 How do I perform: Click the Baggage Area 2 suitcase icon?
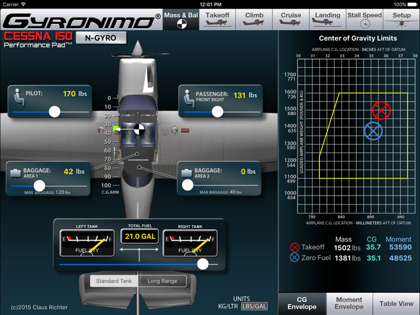coord(187,173)
